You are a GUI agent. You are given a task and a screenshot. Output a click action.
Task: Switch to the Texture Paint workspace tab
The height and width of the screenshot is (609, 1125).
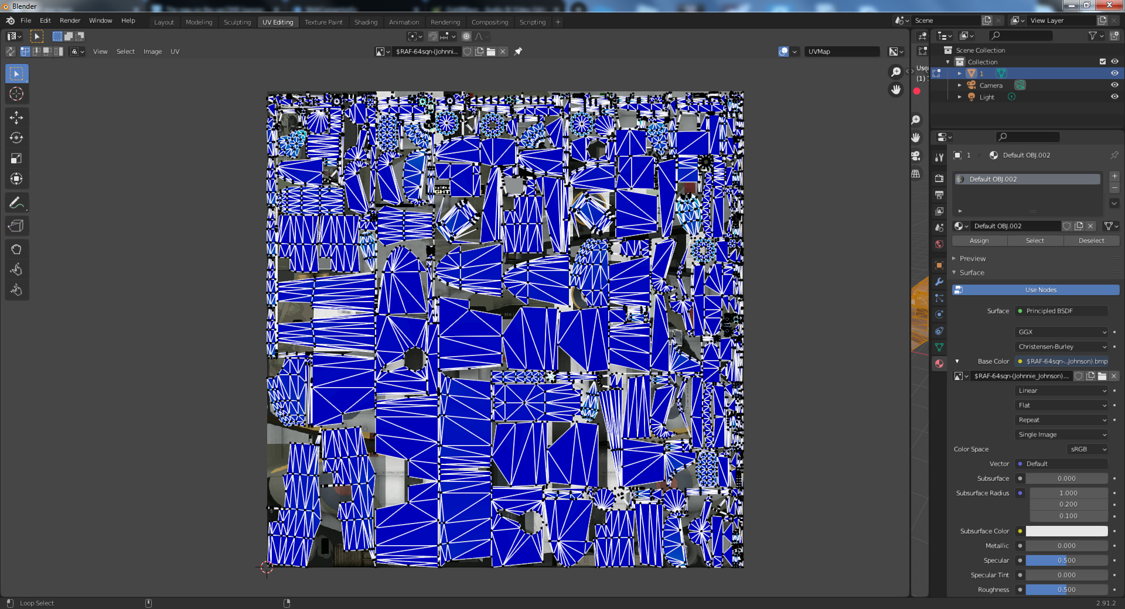point(323,22)
